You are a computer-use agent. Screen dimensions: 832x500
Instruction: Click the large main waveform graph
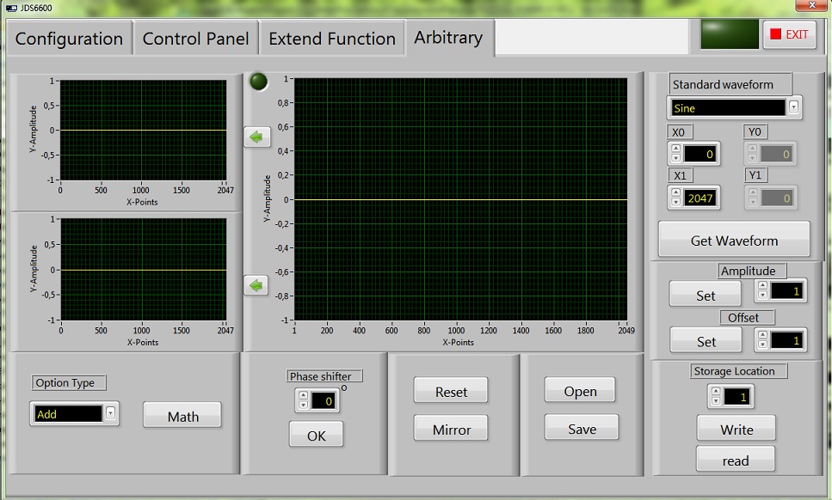(460, 199)
